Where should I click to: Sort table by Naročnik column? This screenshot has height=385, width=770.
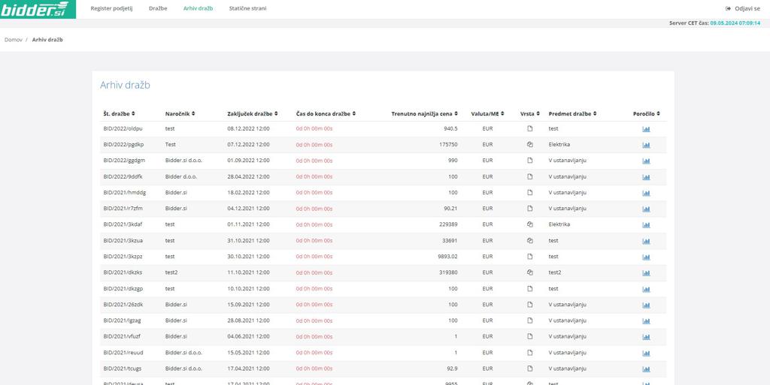tap(180, 113)
